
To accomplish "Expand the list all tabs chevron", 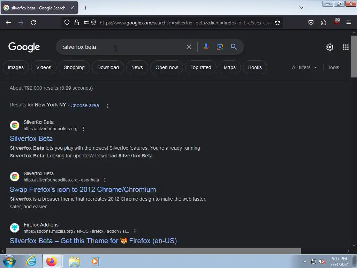I will [x=301, y=8].
